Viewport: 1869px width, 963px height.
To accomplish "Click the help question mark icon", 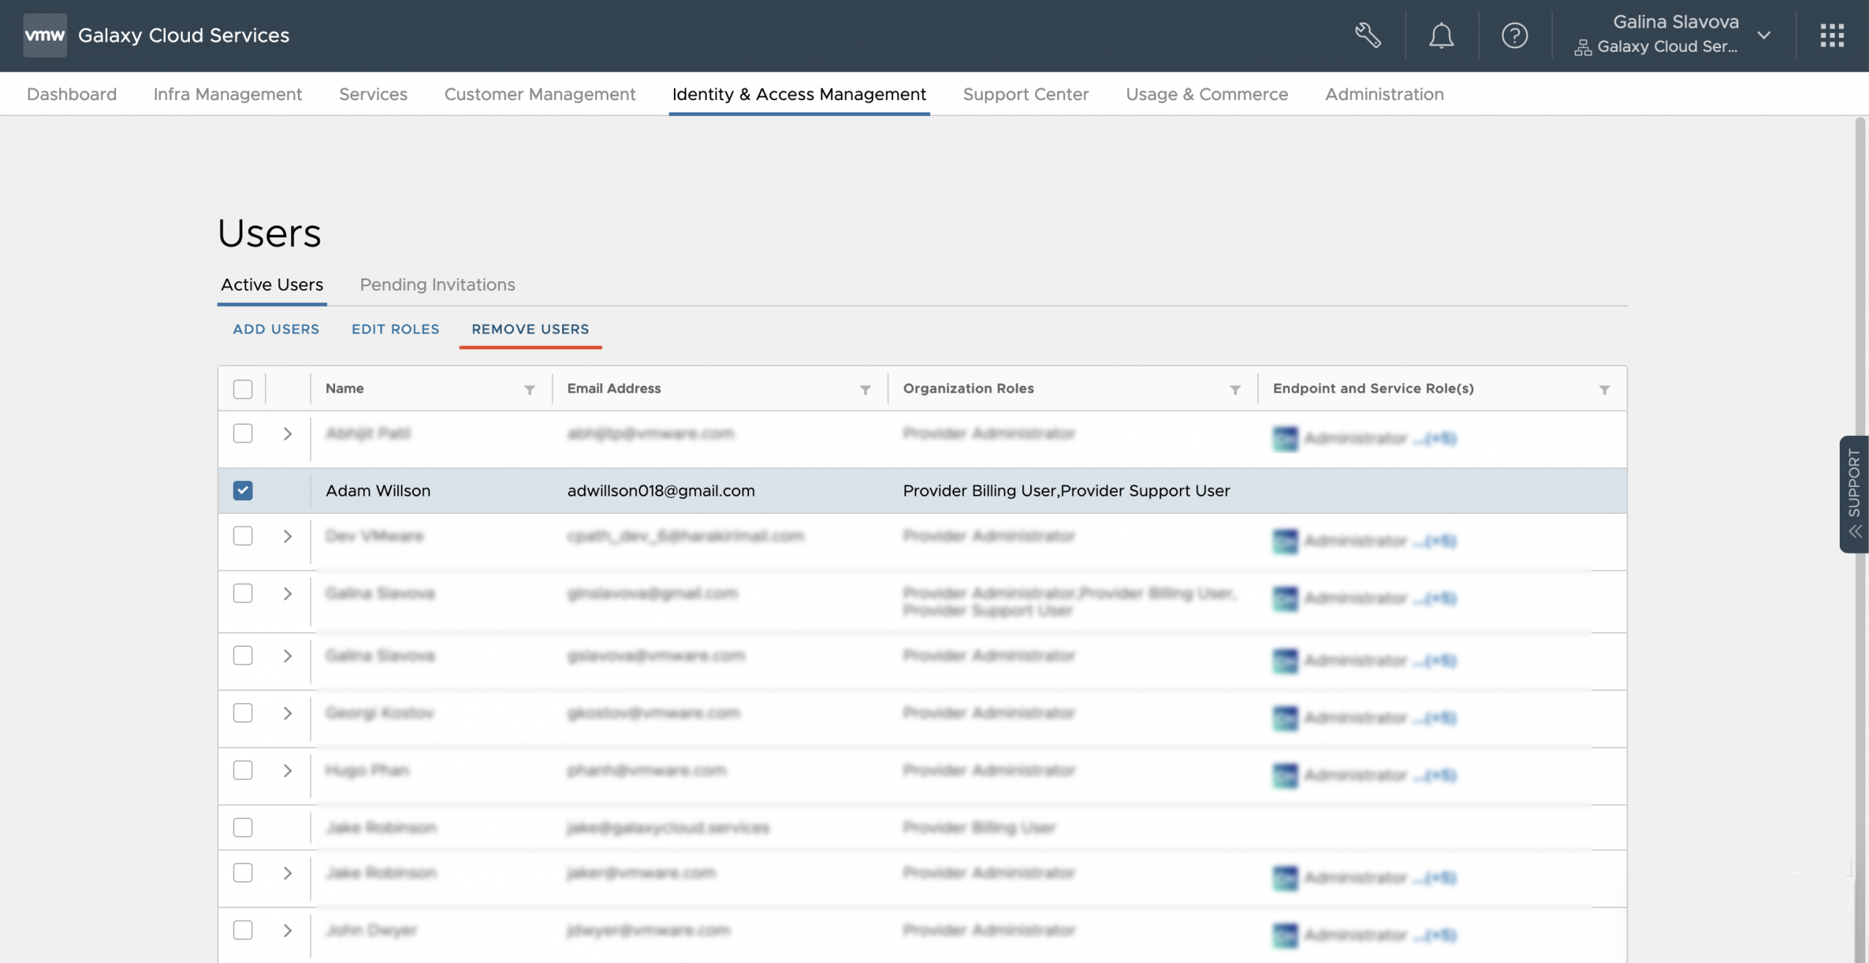I will coord(1514,35).
